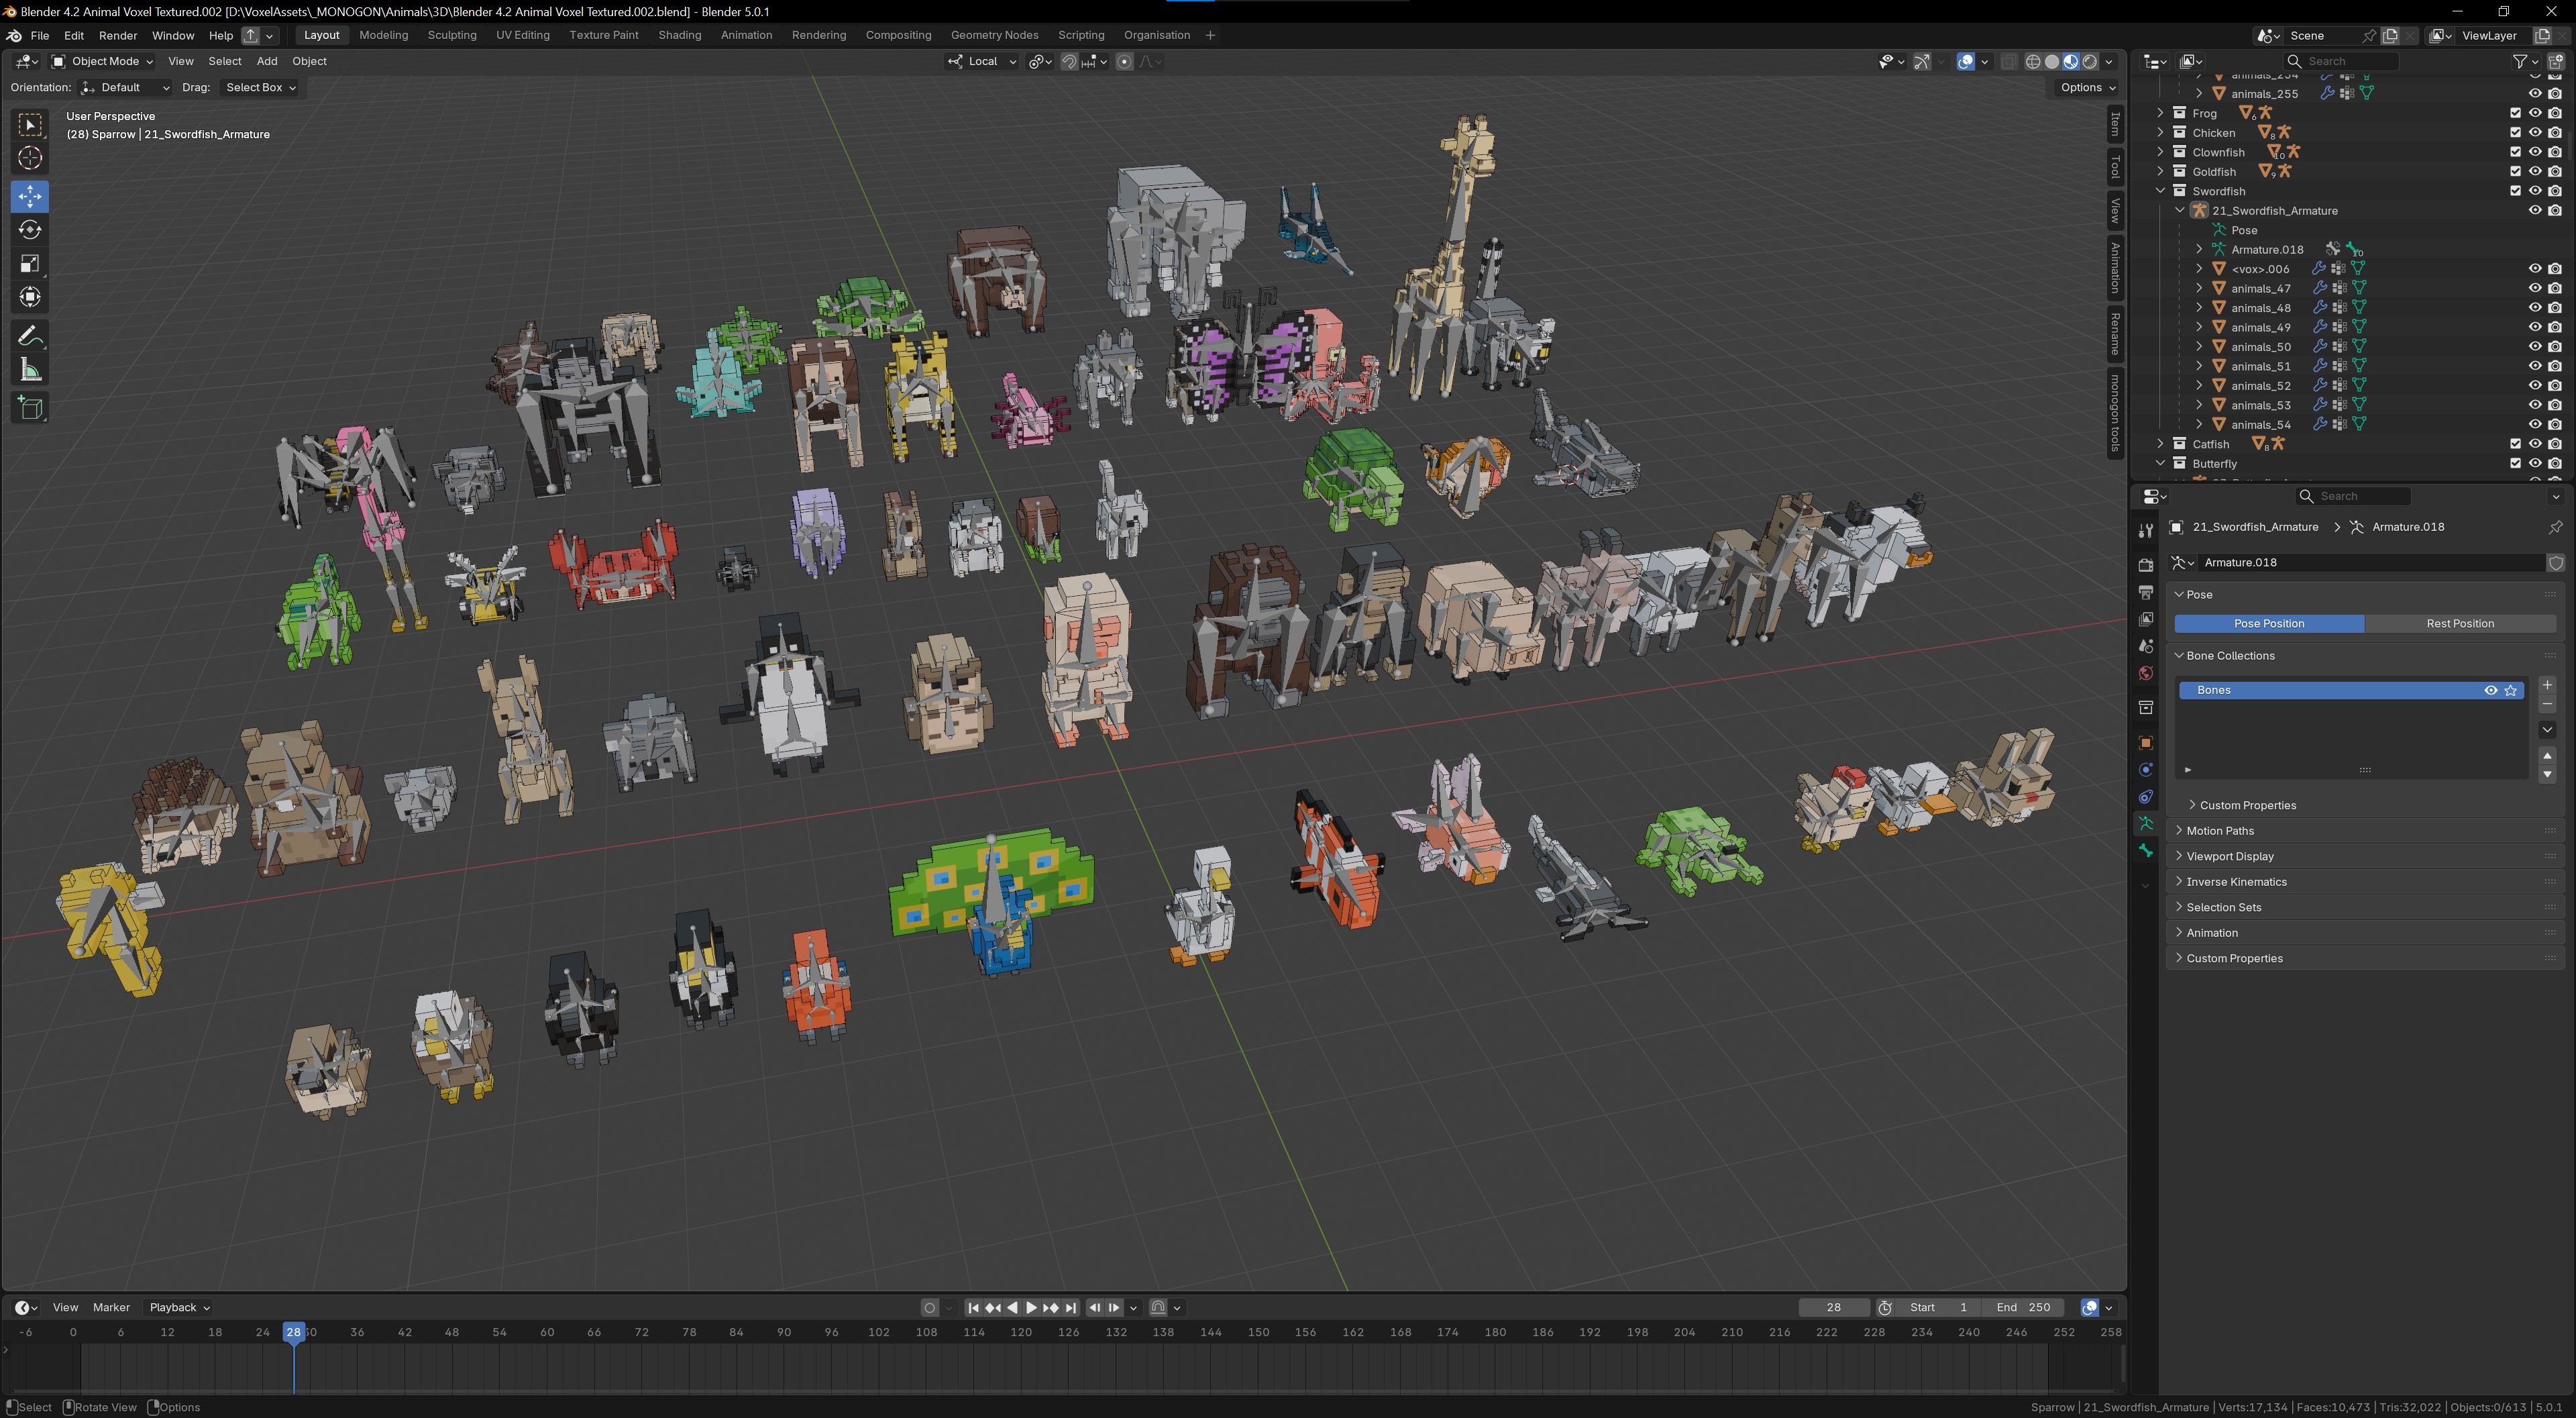Uncheck the Frog collection checkbox

[x=2515, y=113]
